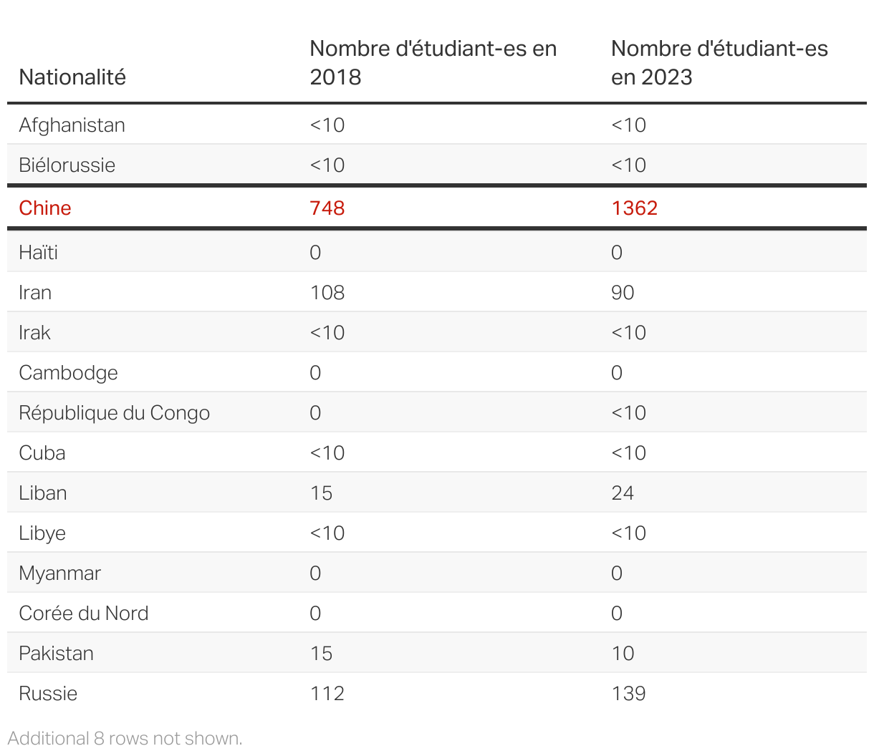Click the Nombre d'étudiant-es en 2023 header
Viewport: 874px width, 756px height.
719,63
